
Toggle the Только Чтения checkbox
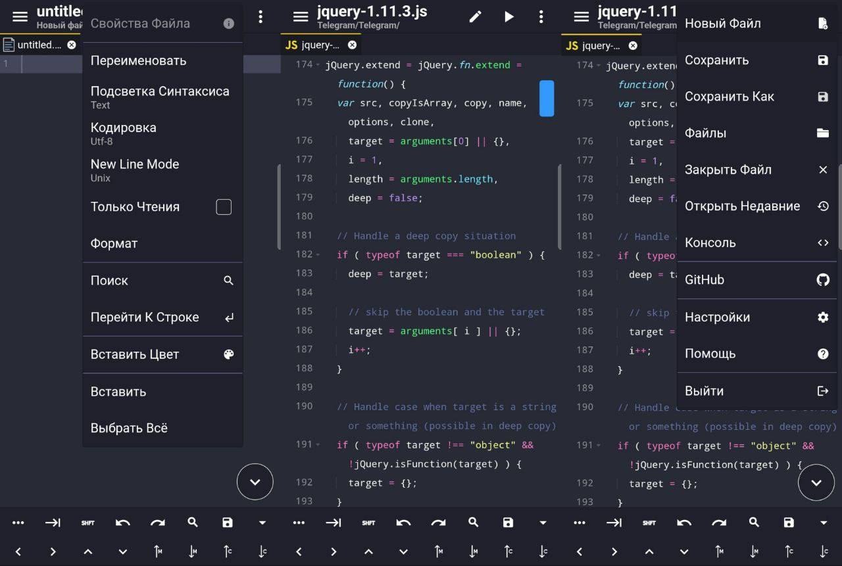224,207
